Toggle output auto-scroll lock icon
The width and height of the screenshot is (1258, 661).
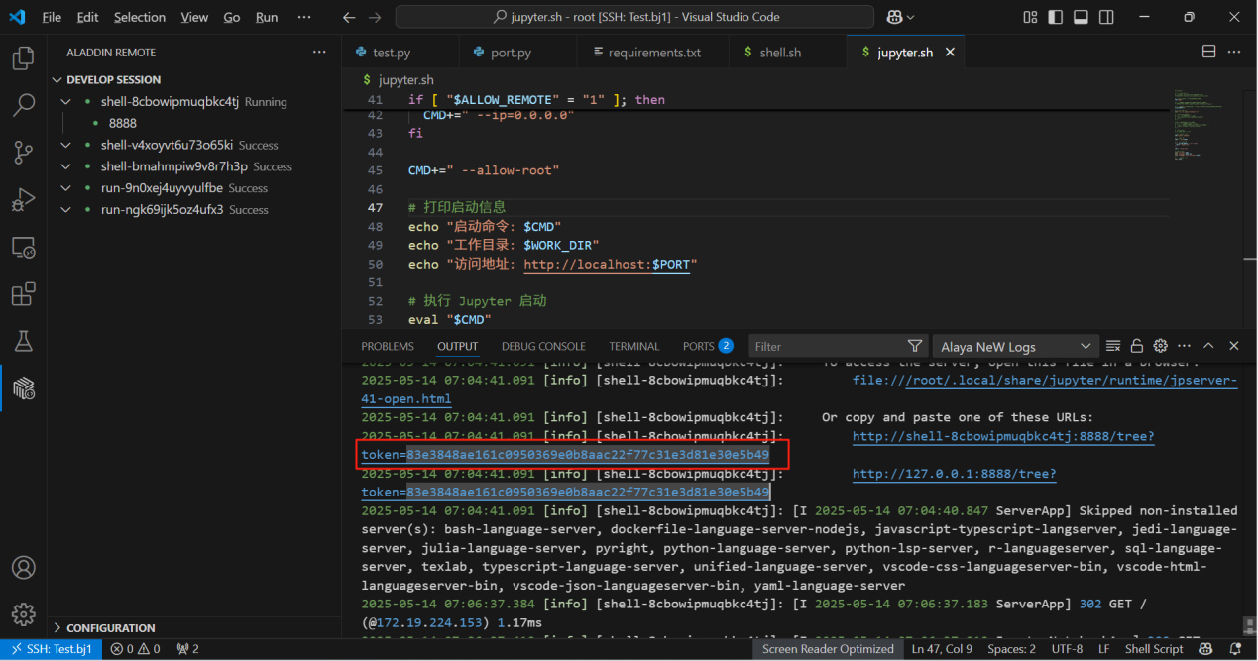(1137, 346)
